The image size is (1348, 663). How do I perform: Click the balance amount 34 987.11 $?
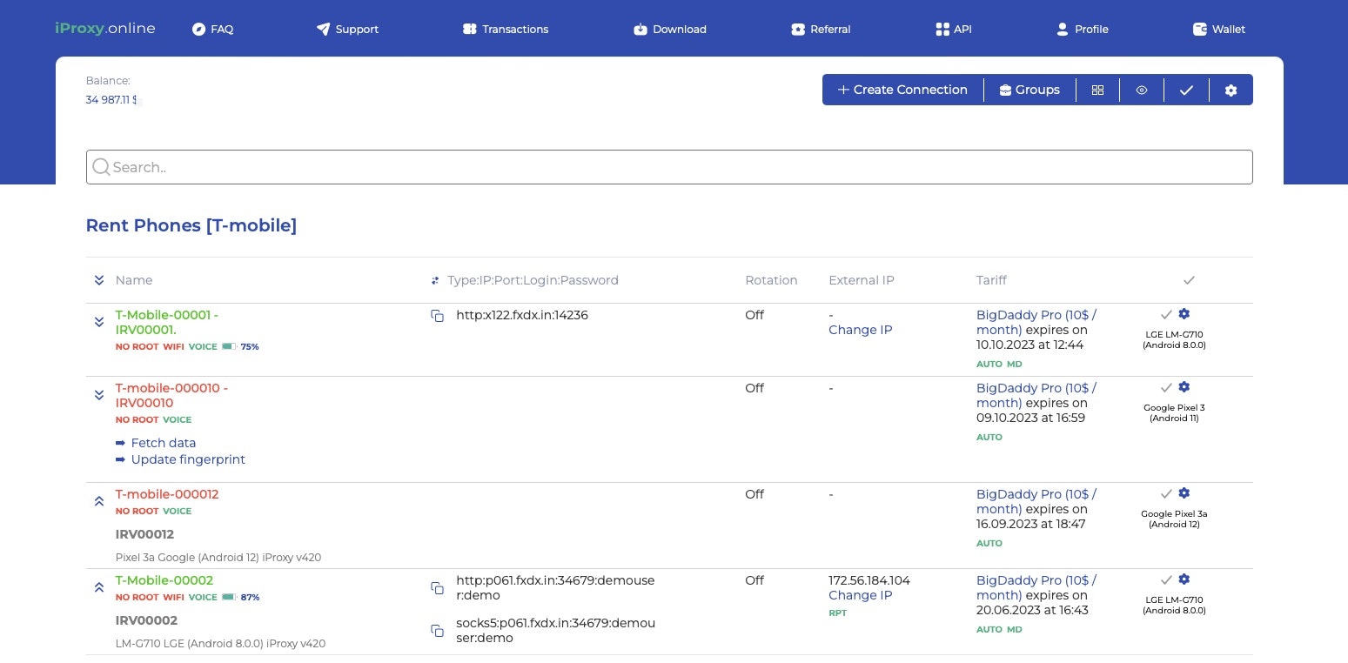click(x=112, y=100)
